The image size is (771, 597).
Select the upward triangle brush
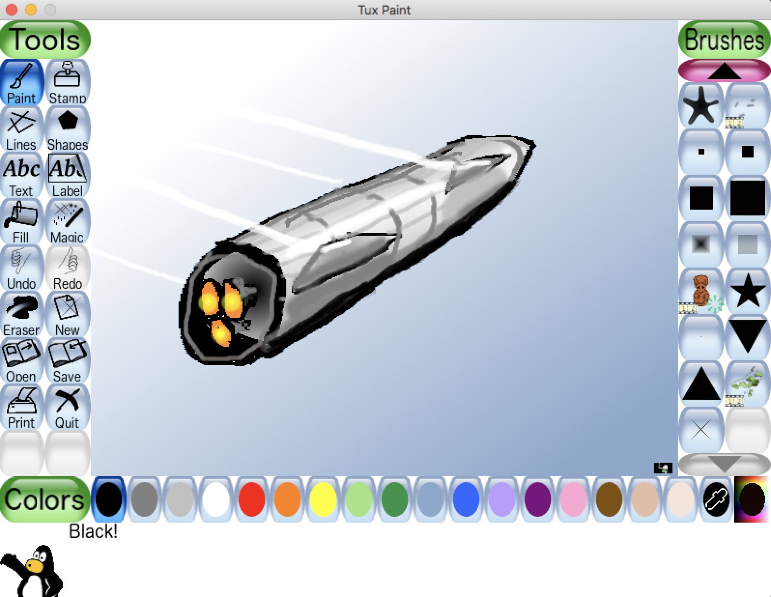[x=701, y=384]
